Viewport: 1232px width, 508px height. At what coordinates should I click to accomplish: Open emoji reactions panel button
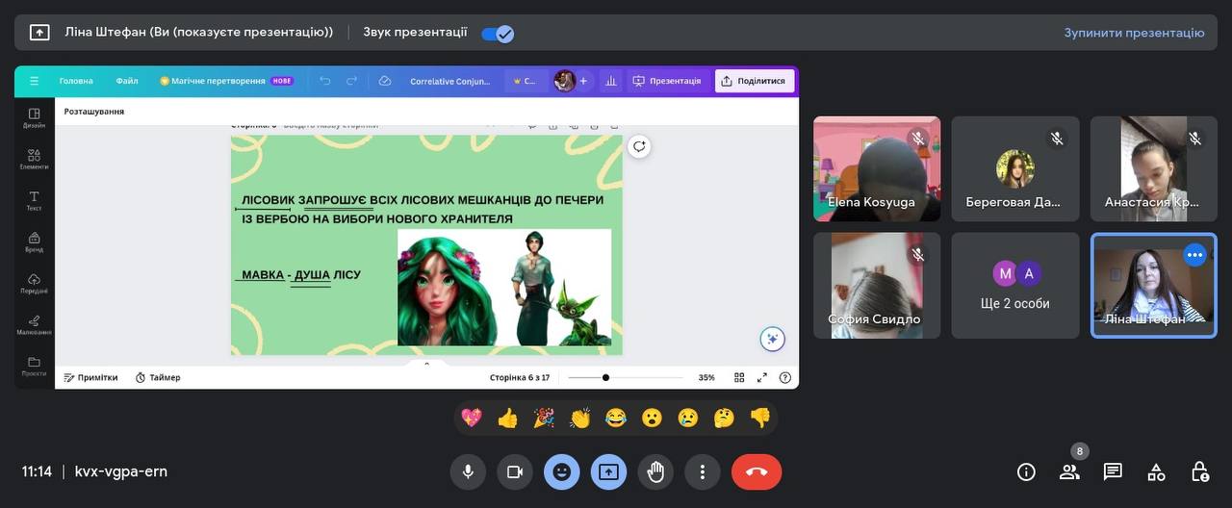(x=562, y=471)
